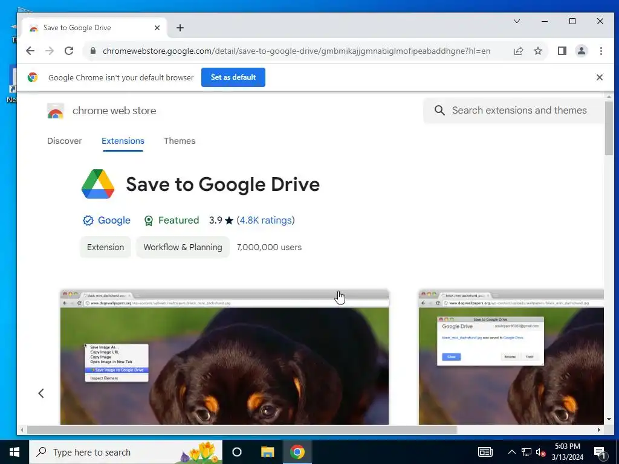The image size is (619, 464).
Task: Select the Extensions tab
Action: pos(123,141)
